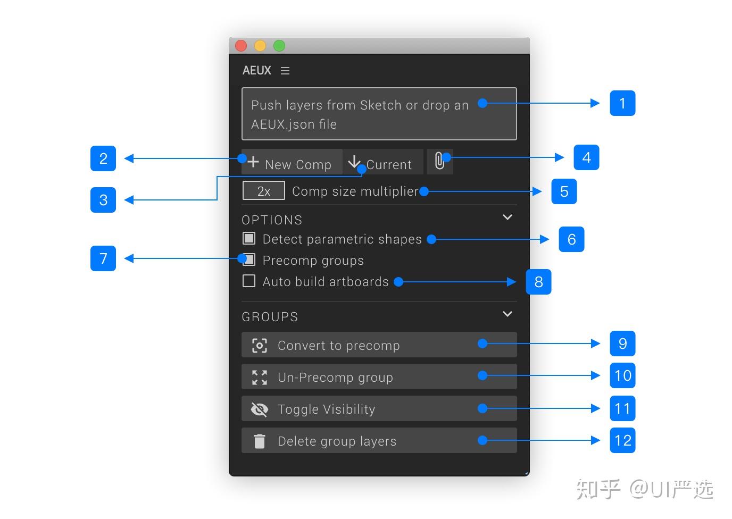This screenshot has height=519, width=732.
Task: Collapse the OPTIONS section chevron
Action: [x=507, y=217]
